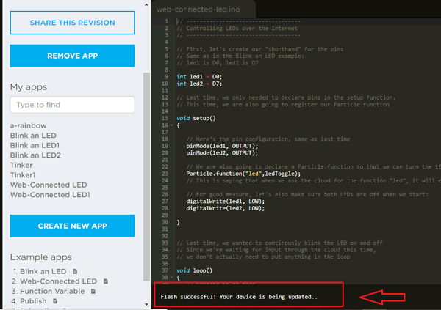Image resolution: width=441 pixels, height=310 pixels.
Task: Focus the Type to find search field
Action: 72,105
